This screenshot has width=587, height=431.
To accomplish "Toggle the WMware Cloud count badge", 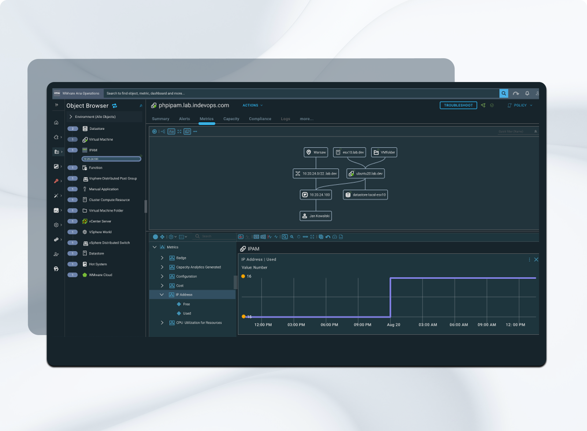I will (73, 275).
